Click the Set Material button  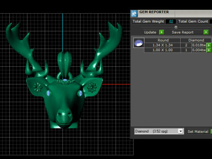tap(198, 132)
